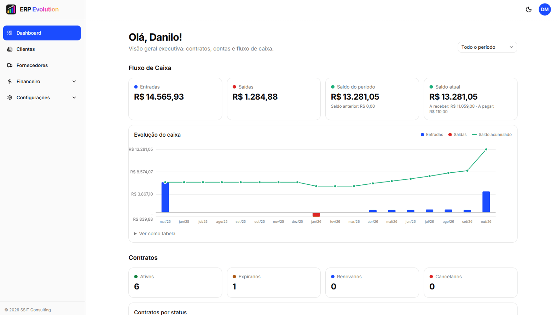Toggle Saídas series in chart legend
The width and height of the screenshot is (558, 315).
click(x=457, y=135)
